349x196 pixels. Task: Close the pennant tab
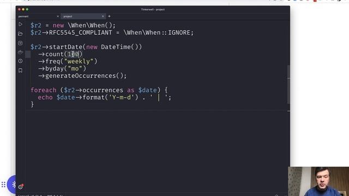tap(58, 16)
